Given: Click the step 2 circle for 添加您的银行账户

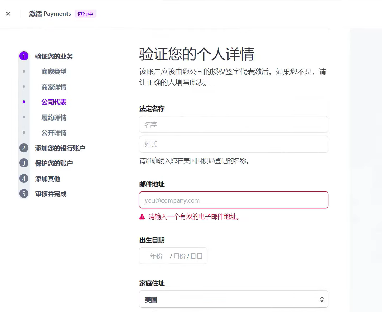Looking at the screenshot, I should coord(24,148).
